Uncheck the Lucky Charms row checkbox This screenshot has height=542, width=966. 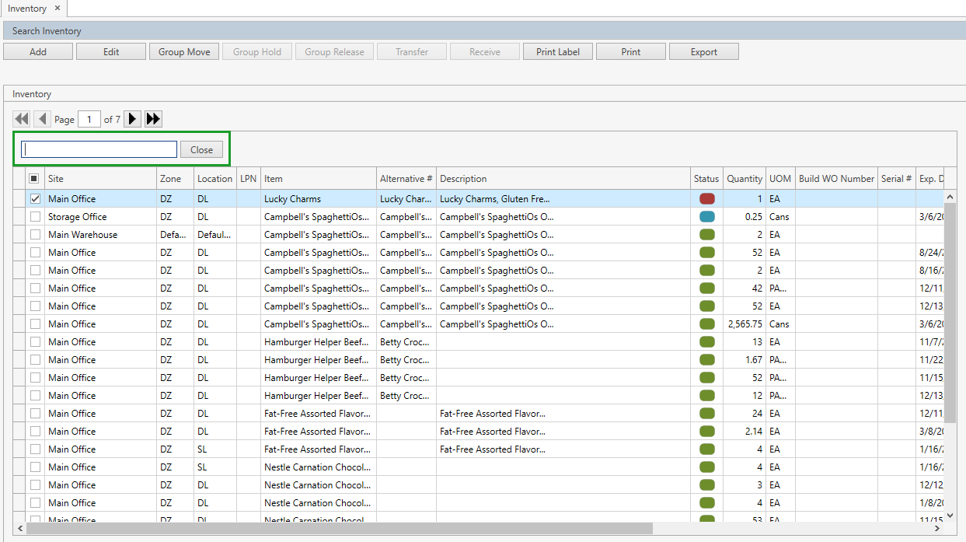pos(35,199)
